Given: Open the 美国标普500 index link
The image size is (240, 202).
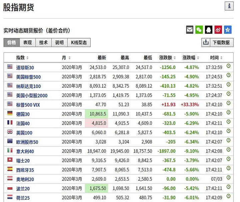Looking at the screenshot, I should [x=28, y=77].
